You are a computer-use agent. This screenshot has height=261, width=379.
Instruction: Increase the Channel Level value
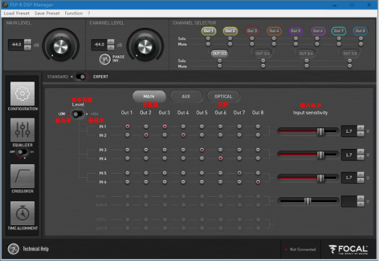111,42
